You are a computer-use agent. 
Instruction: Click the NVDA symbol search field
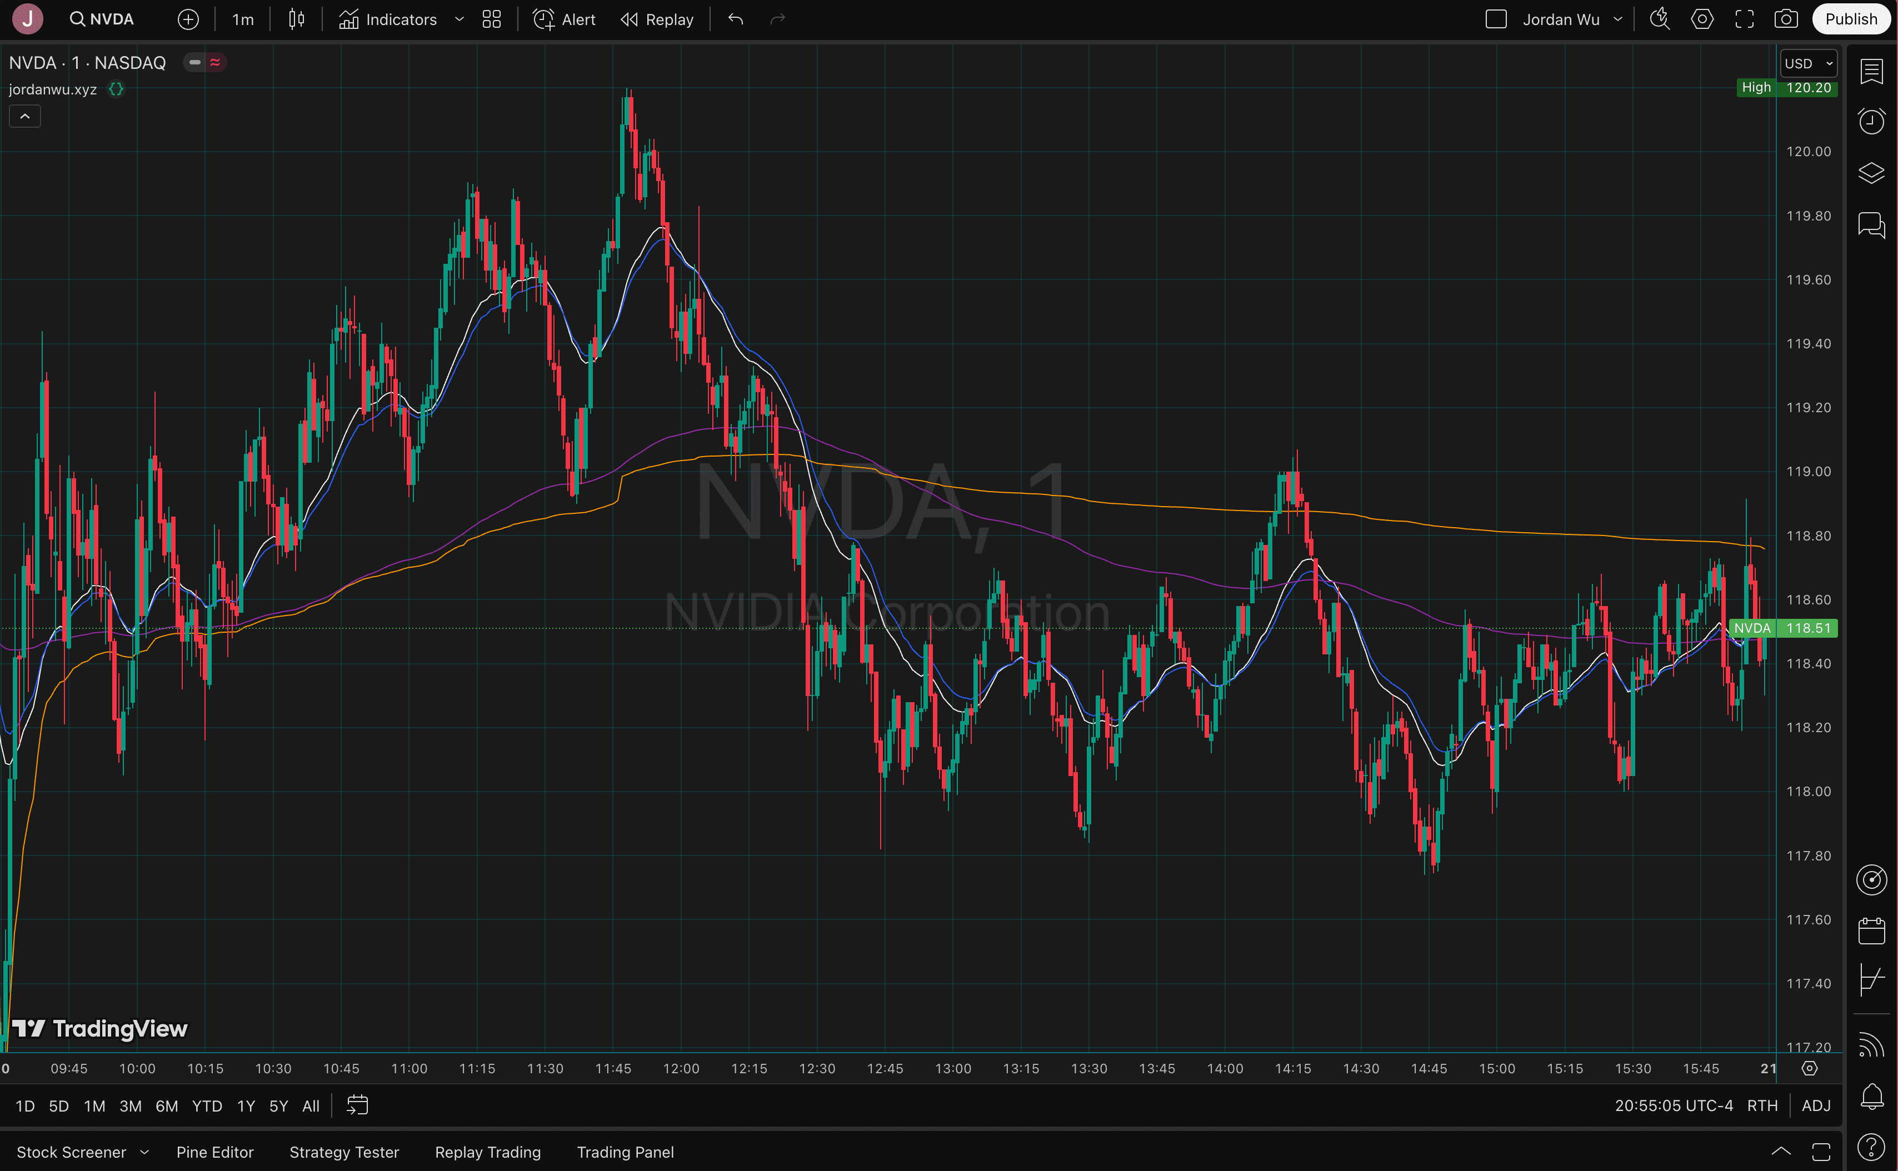103,19
